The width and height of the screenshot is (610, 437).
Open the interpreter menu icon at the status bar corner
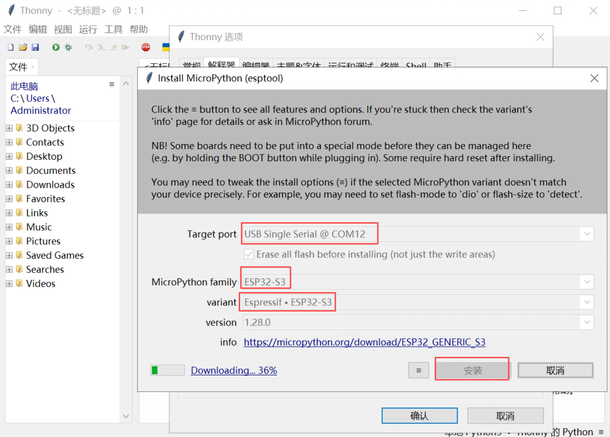tap(601, 432)
